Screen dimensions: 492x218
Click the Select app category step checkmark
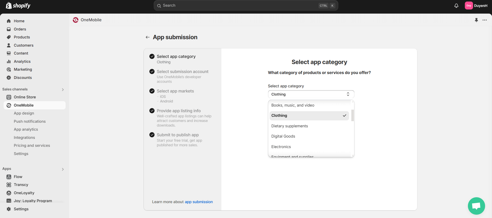click(x=152, y=56)
